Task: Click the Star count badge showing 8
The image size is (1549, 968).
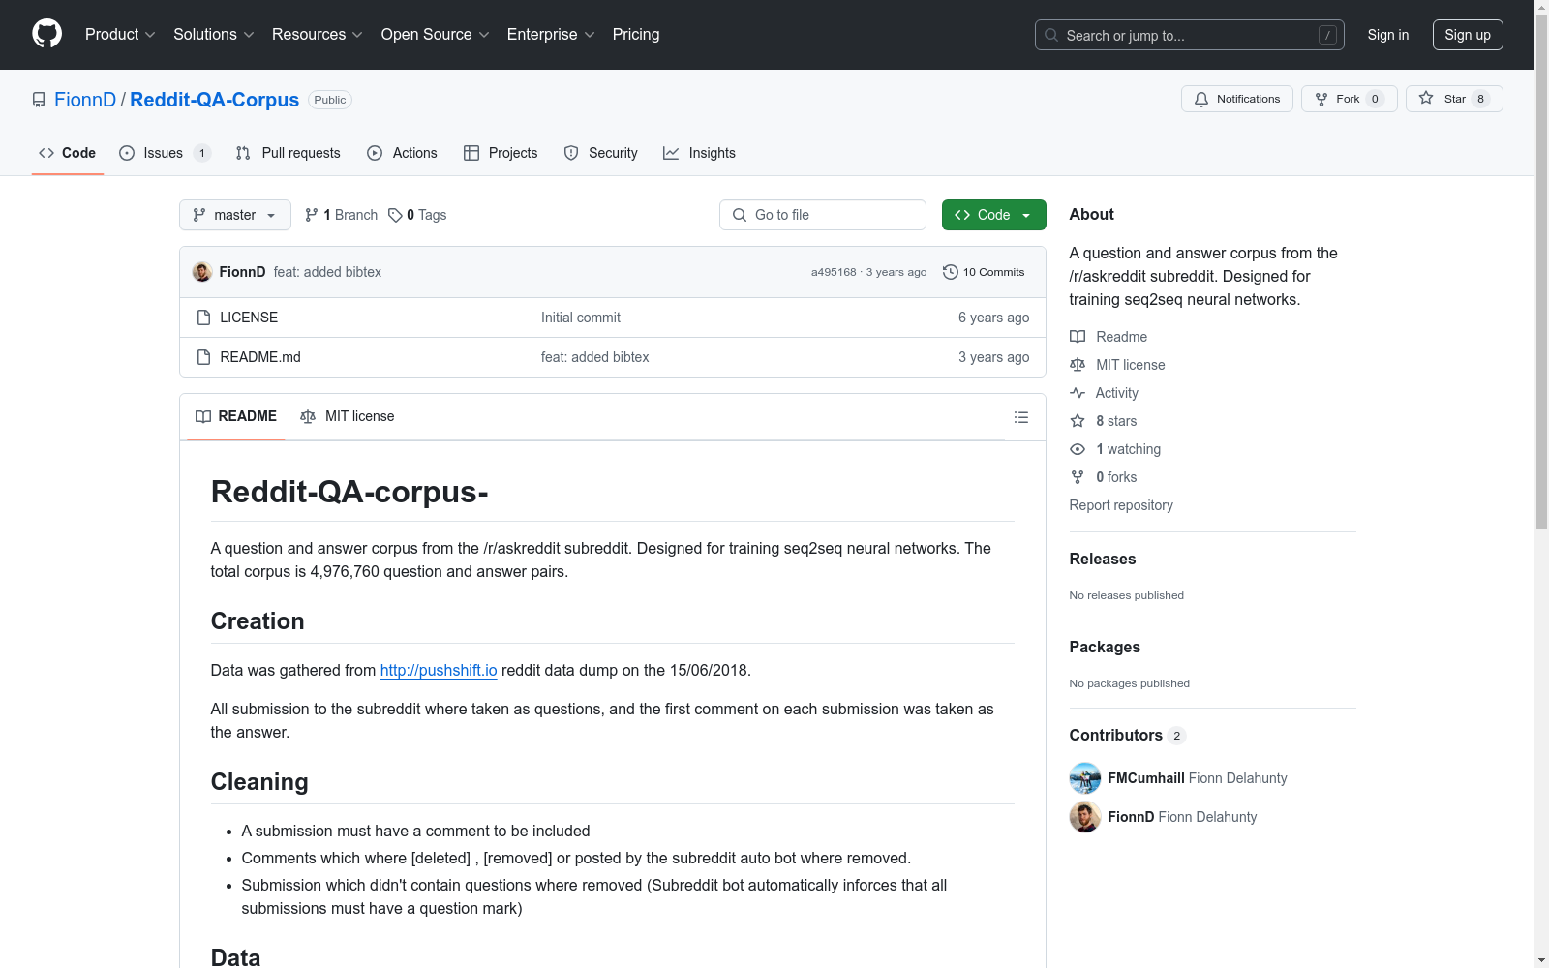Action: 1480,99
